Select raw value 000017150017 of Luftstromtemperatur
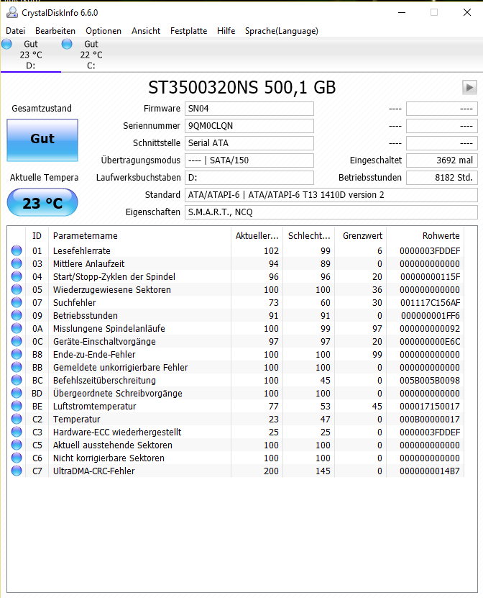 [x=430, y=407]
